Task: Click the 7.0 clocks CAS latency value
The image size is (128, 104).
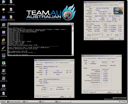Action: [105, 73]
